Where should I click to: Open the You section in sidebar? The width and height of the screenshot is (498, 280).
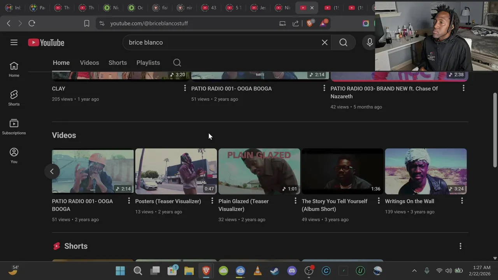pos(14,156)
